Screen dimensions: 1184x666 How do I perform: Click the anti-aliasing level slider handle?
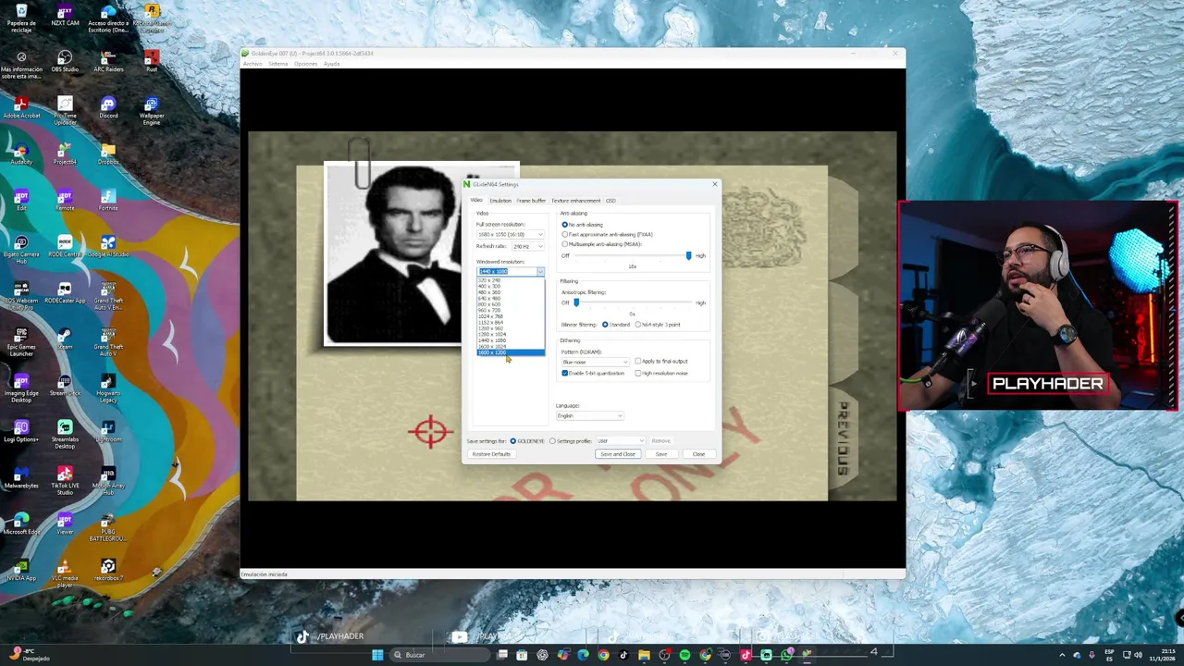[x=688, y=255]
